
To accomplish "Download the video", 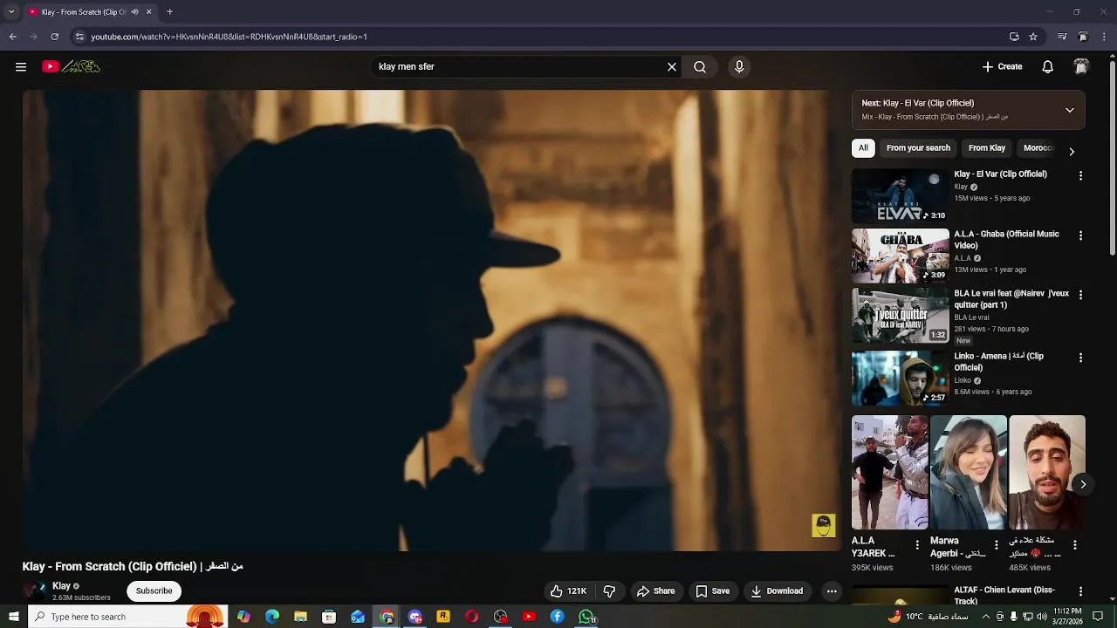I will (777, 590).
